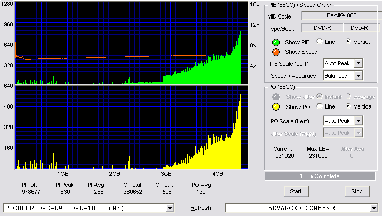This screenshot has height=216, width=383.
Task: Click the Max LBA value 231020
Action: click(x=318, y=156)
